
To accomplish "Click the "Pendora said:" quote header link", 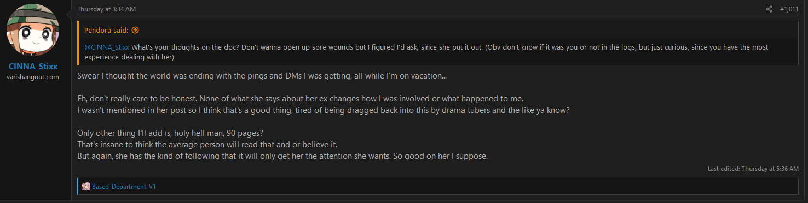I will tap(107, 30).
